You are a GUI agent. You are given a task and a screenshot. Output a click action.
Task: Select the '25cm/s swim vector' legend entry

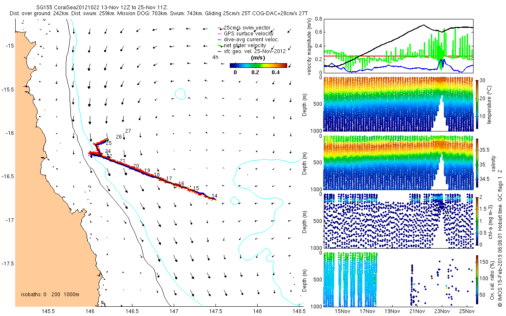click(247, 28)
